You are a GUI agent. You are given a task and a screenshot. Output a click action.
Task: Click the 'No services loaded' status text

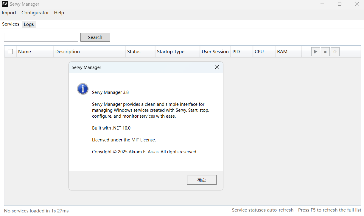click(36, 211)
